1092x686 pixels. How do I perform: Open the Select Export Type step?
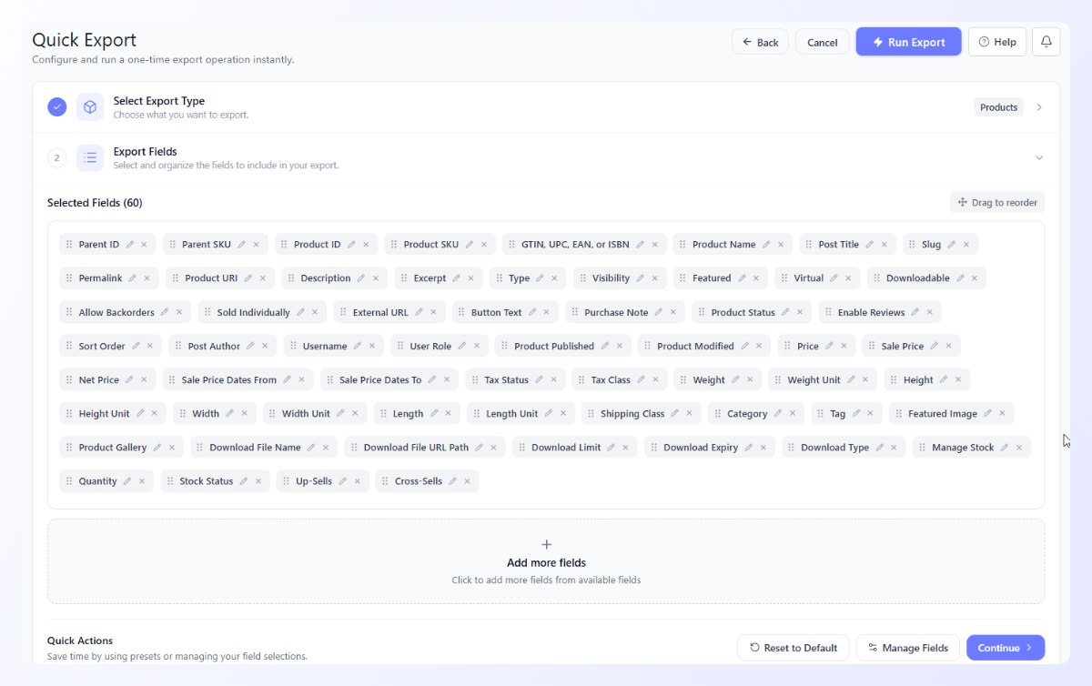point(546,107)
